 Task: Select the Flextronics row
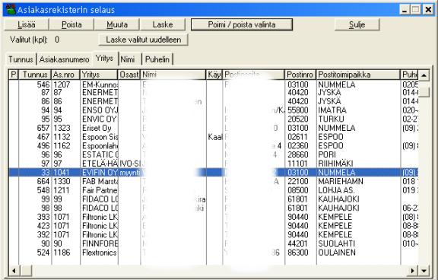[x=214, y=253]
